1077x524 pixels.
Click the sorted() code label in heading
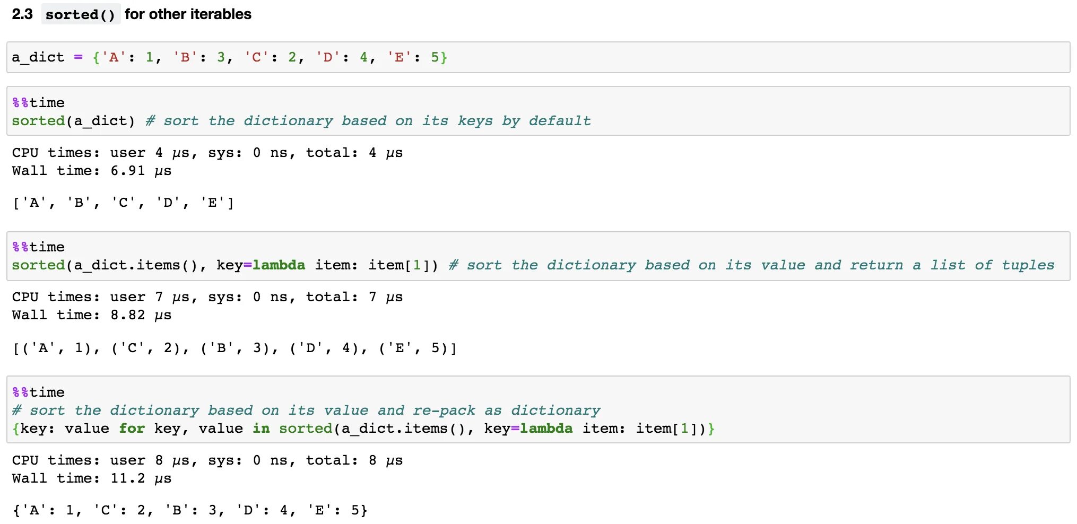81,14
